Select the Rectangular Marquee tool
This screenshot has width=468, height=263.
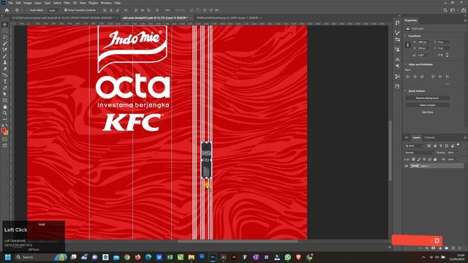coord(5,31)
